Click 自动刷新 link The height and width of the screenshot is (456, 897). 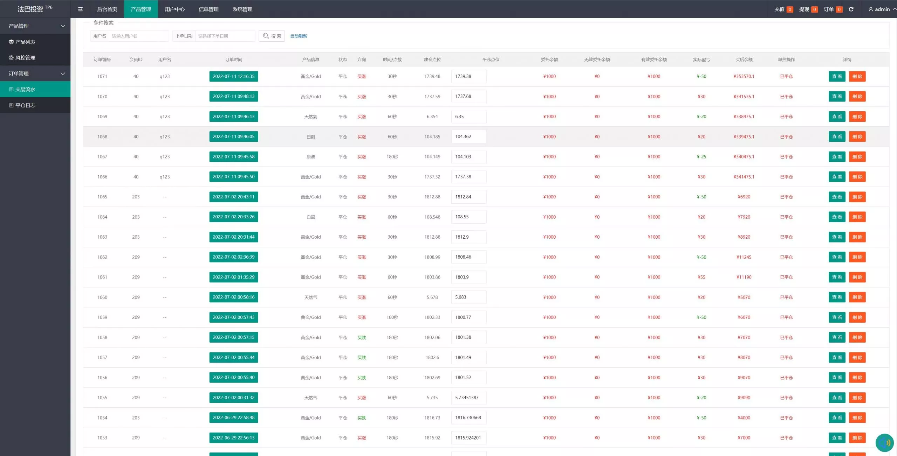[299, 36]
